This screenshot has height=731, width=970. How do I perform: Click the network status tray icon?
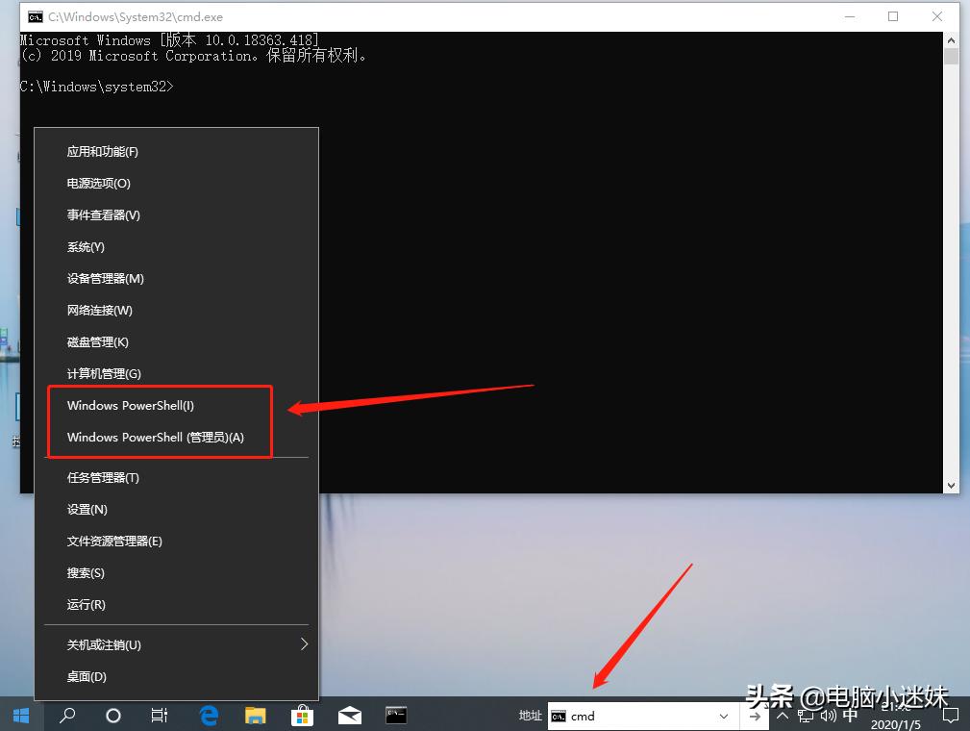tap(804, 716)
